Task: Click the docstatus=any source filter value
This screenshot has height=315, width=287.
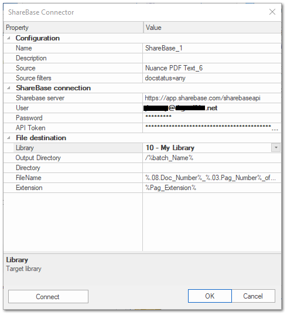Action: pos(212,78)
